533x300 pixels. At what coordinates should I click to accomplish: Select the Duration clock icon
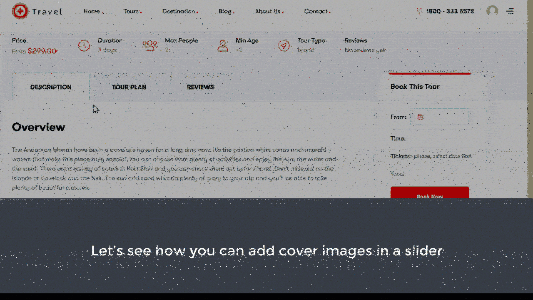coord(85,46)
